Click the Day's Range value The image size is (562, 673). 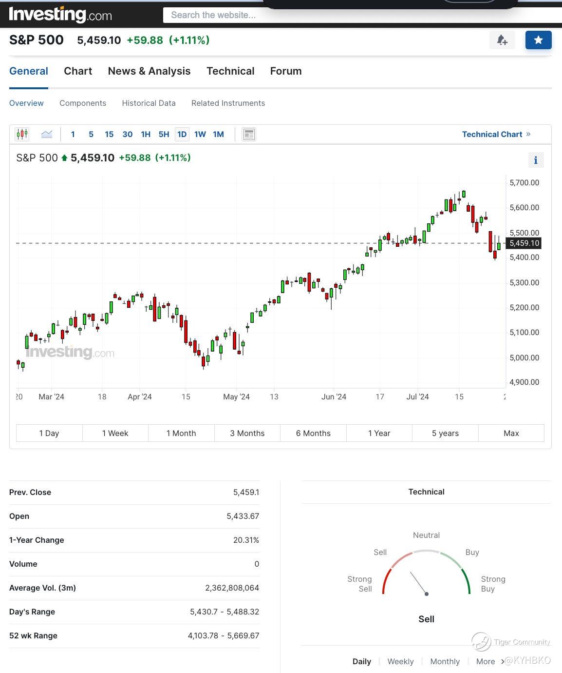[x=225, y=612]
